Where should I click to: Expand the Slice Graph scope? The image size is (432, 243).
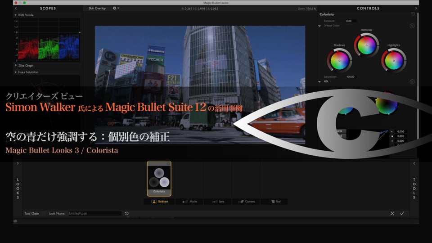(x=16, y=66)
